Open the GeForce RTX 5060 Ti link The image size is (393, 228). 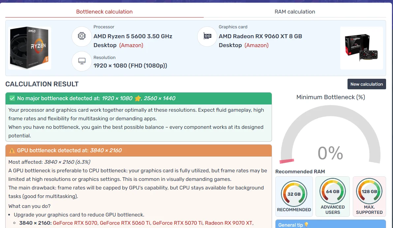[x=125, y=223]
